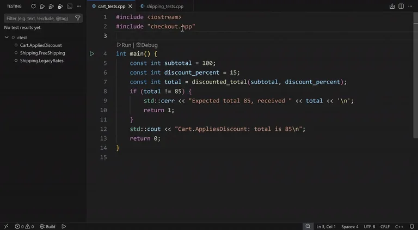Split the editor to the right

click(401, 6)
